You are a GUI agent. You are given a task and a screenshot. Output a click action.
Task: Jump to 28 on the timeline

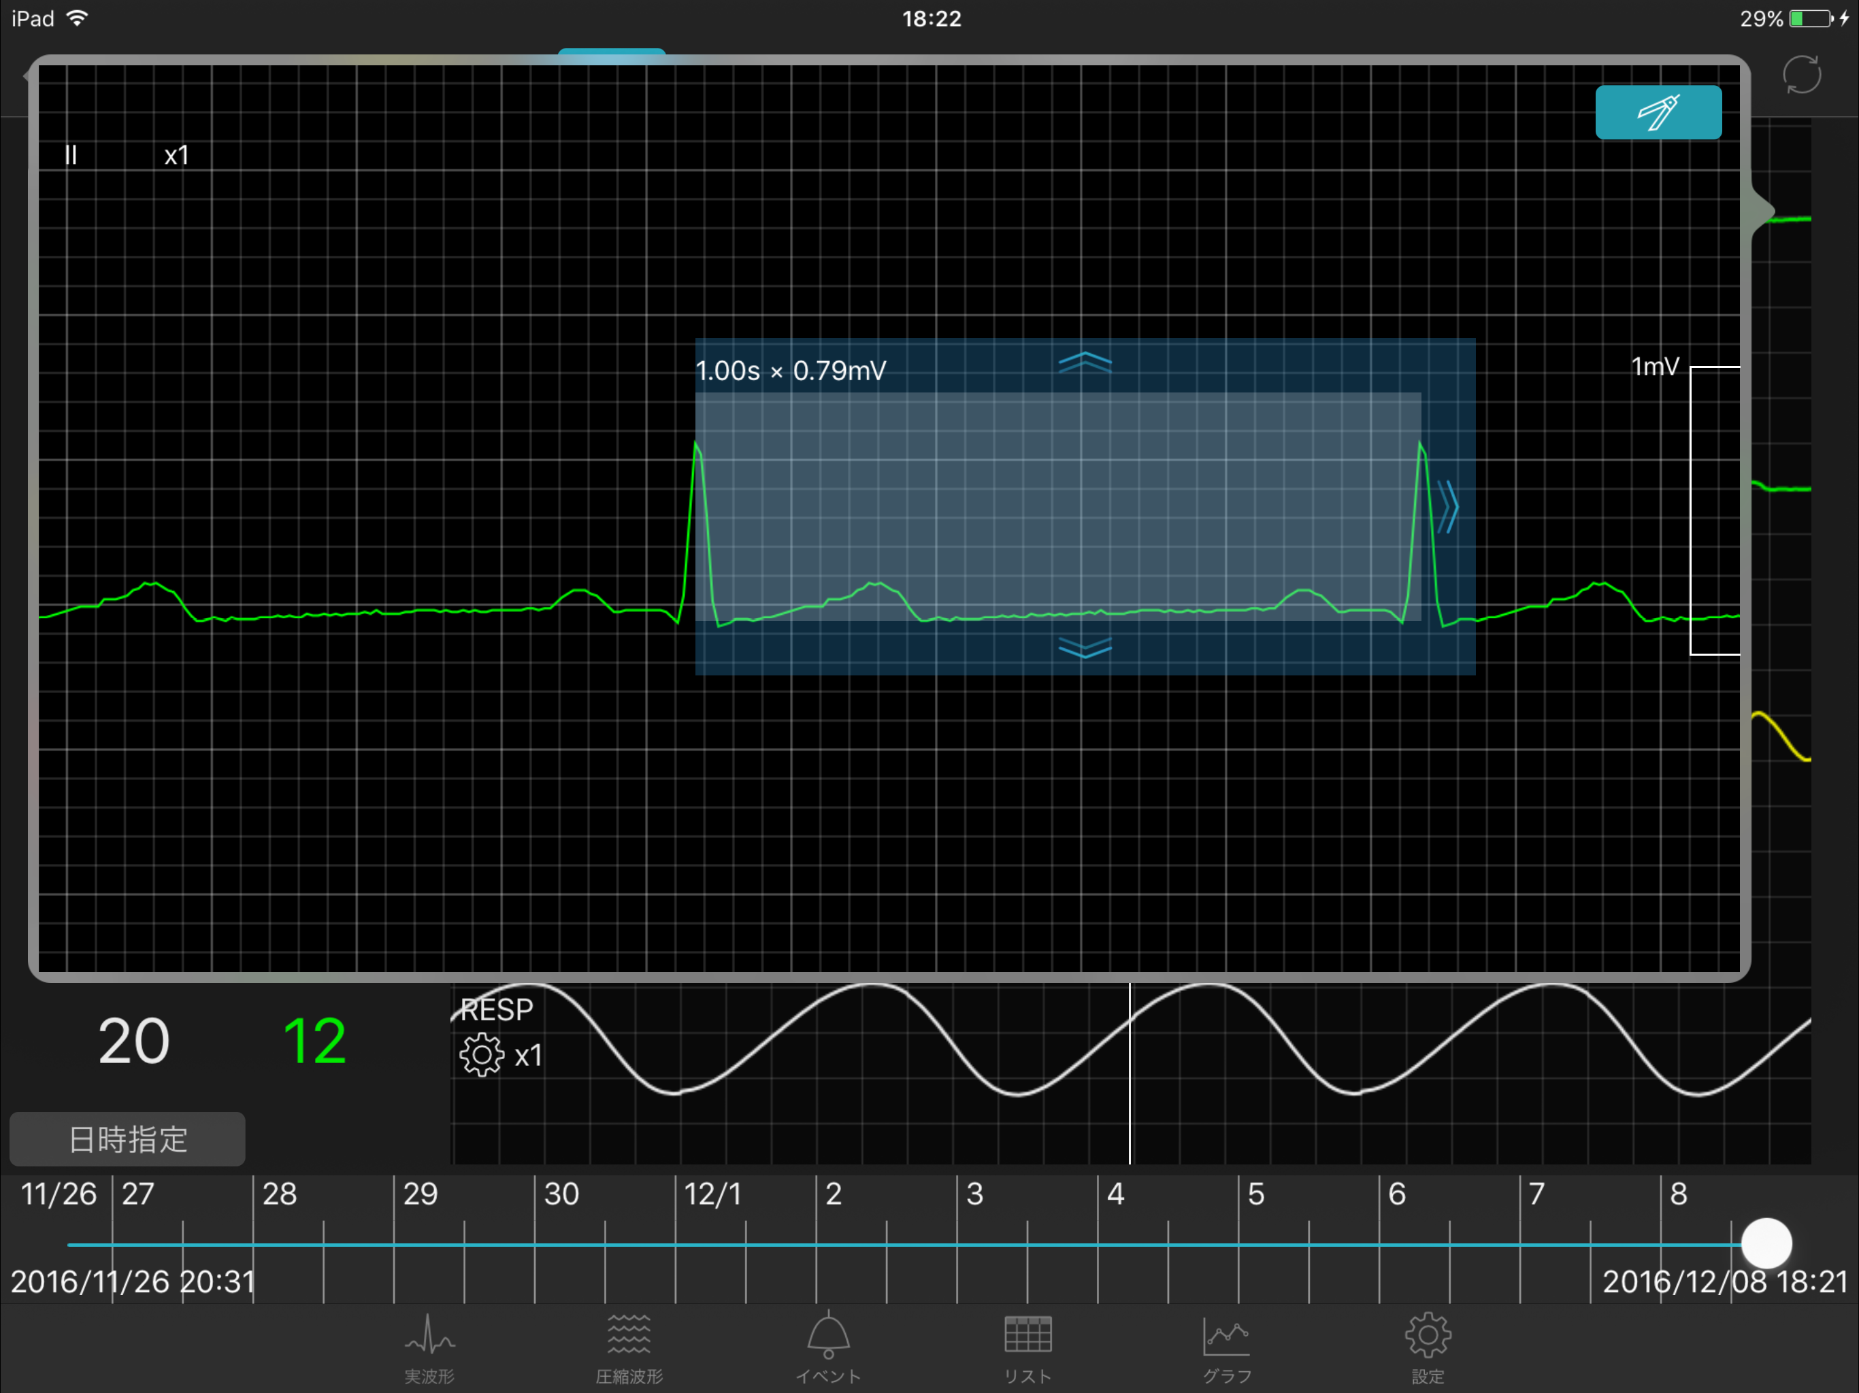click(x=280, y=1194)
